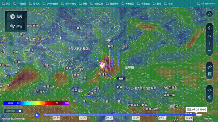Toggle the 风场 wind field layer
218x122 pixels.
pyautogui.click(x=16, y=26)
